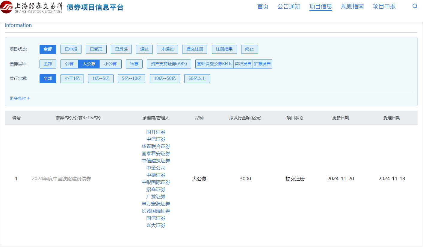
Task: Open the 首页 menu item
Action: [263, 7]
